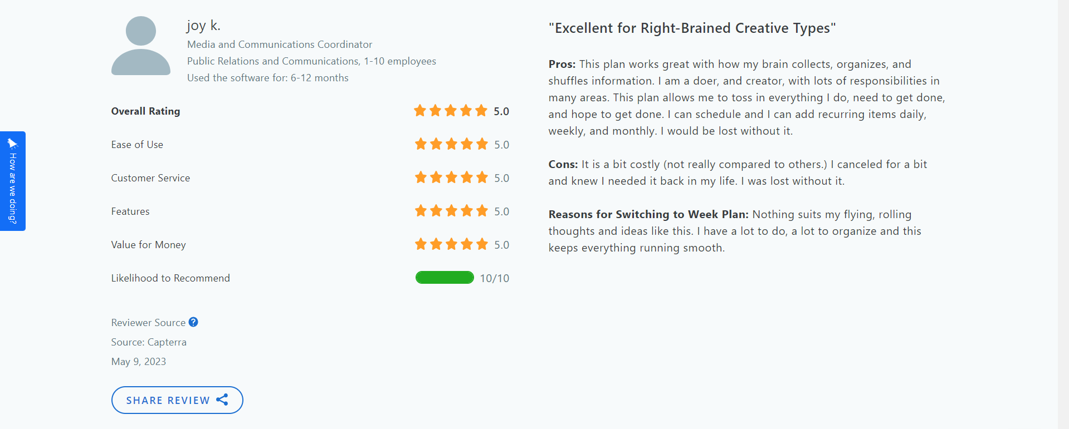Click the fifth star in Overall Rating
Viewport: 1069px width, 429px height.
pos(481,111)
